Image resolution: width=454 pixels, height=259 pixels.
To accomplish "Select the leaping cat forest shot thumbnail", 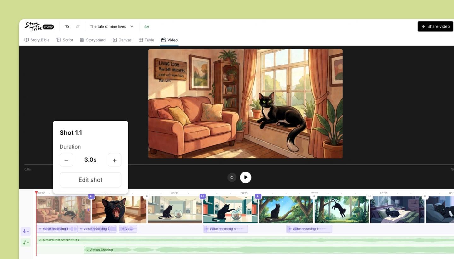I will click(342, 210).
